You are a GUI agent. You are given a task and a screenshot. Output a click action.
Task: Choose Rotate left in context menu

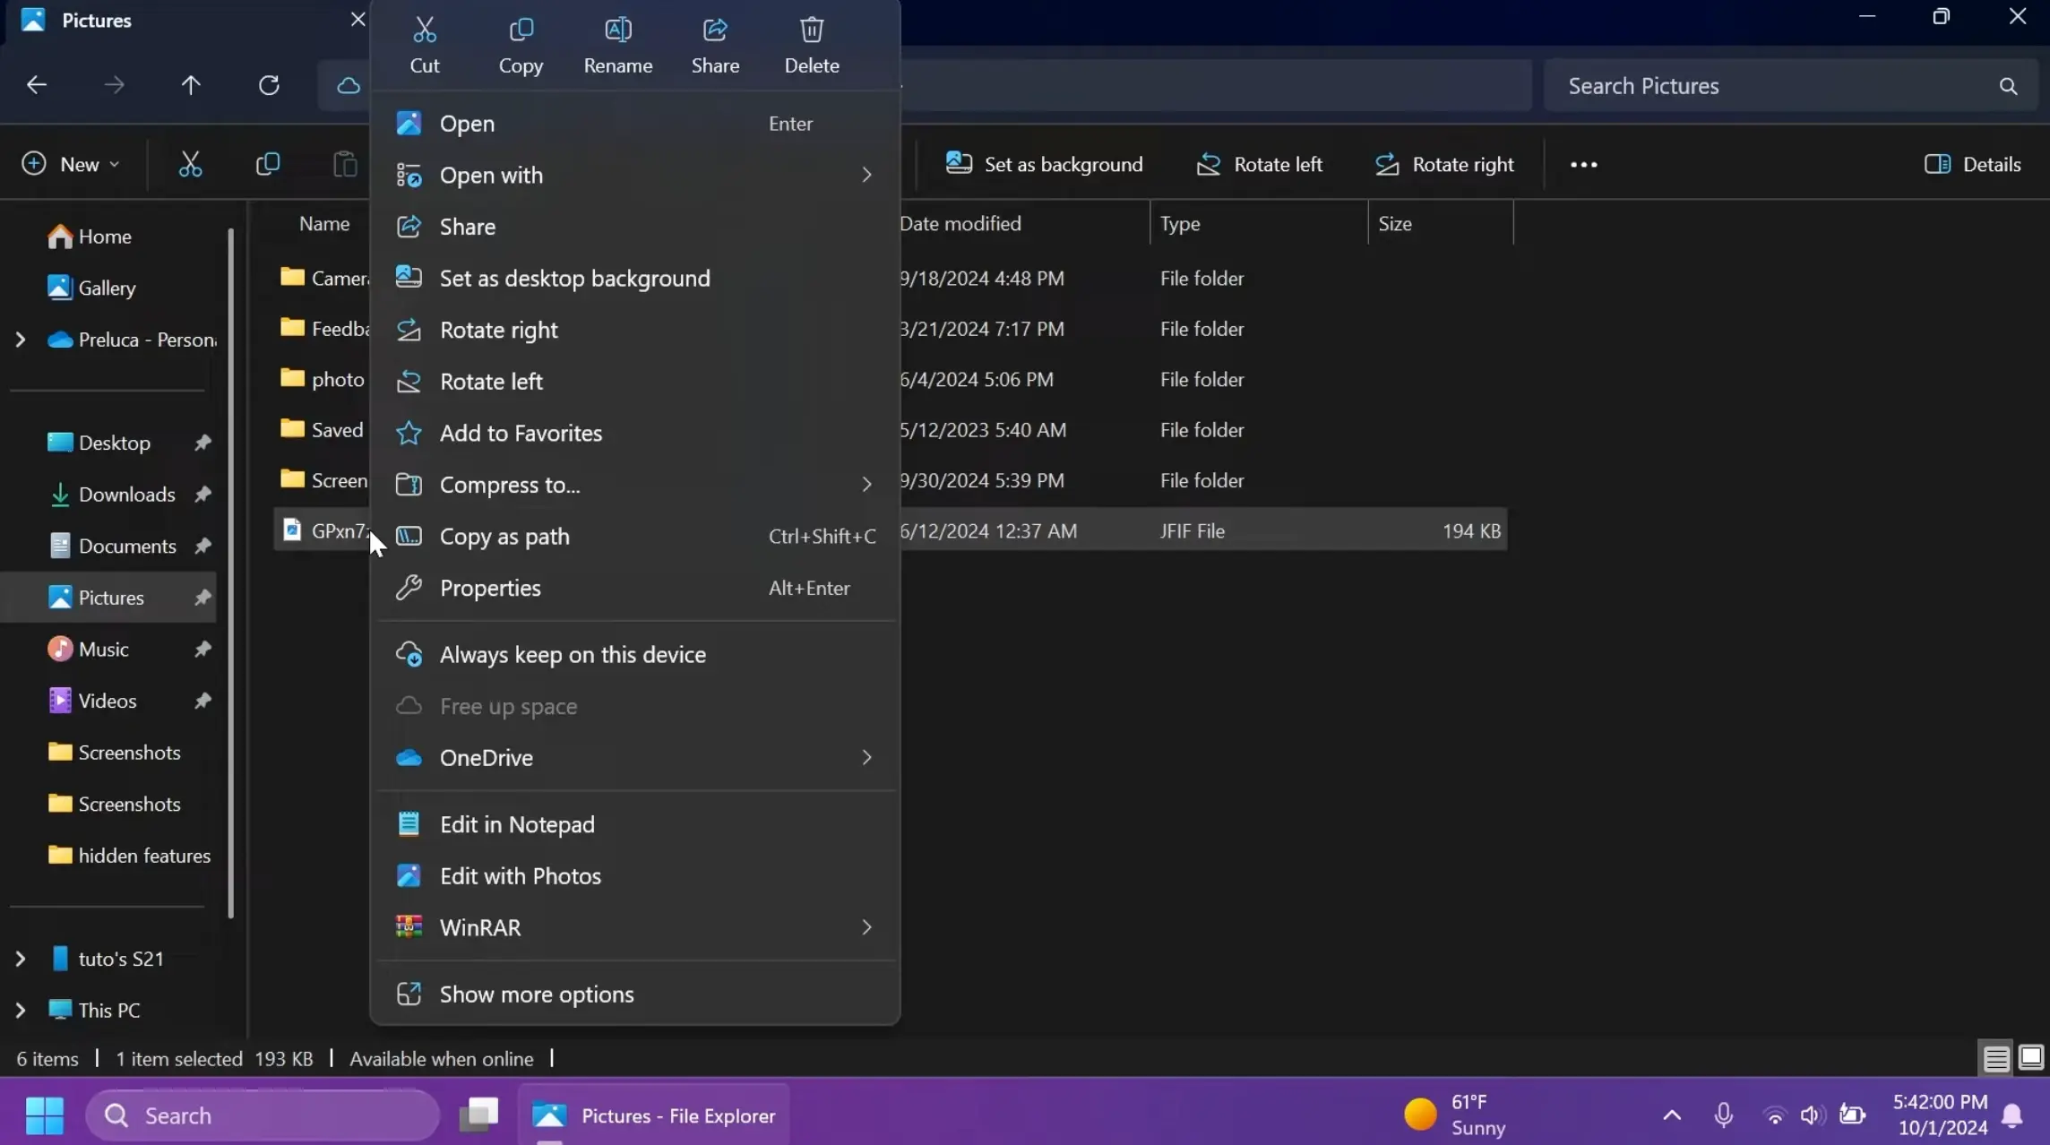pos(634,381)
